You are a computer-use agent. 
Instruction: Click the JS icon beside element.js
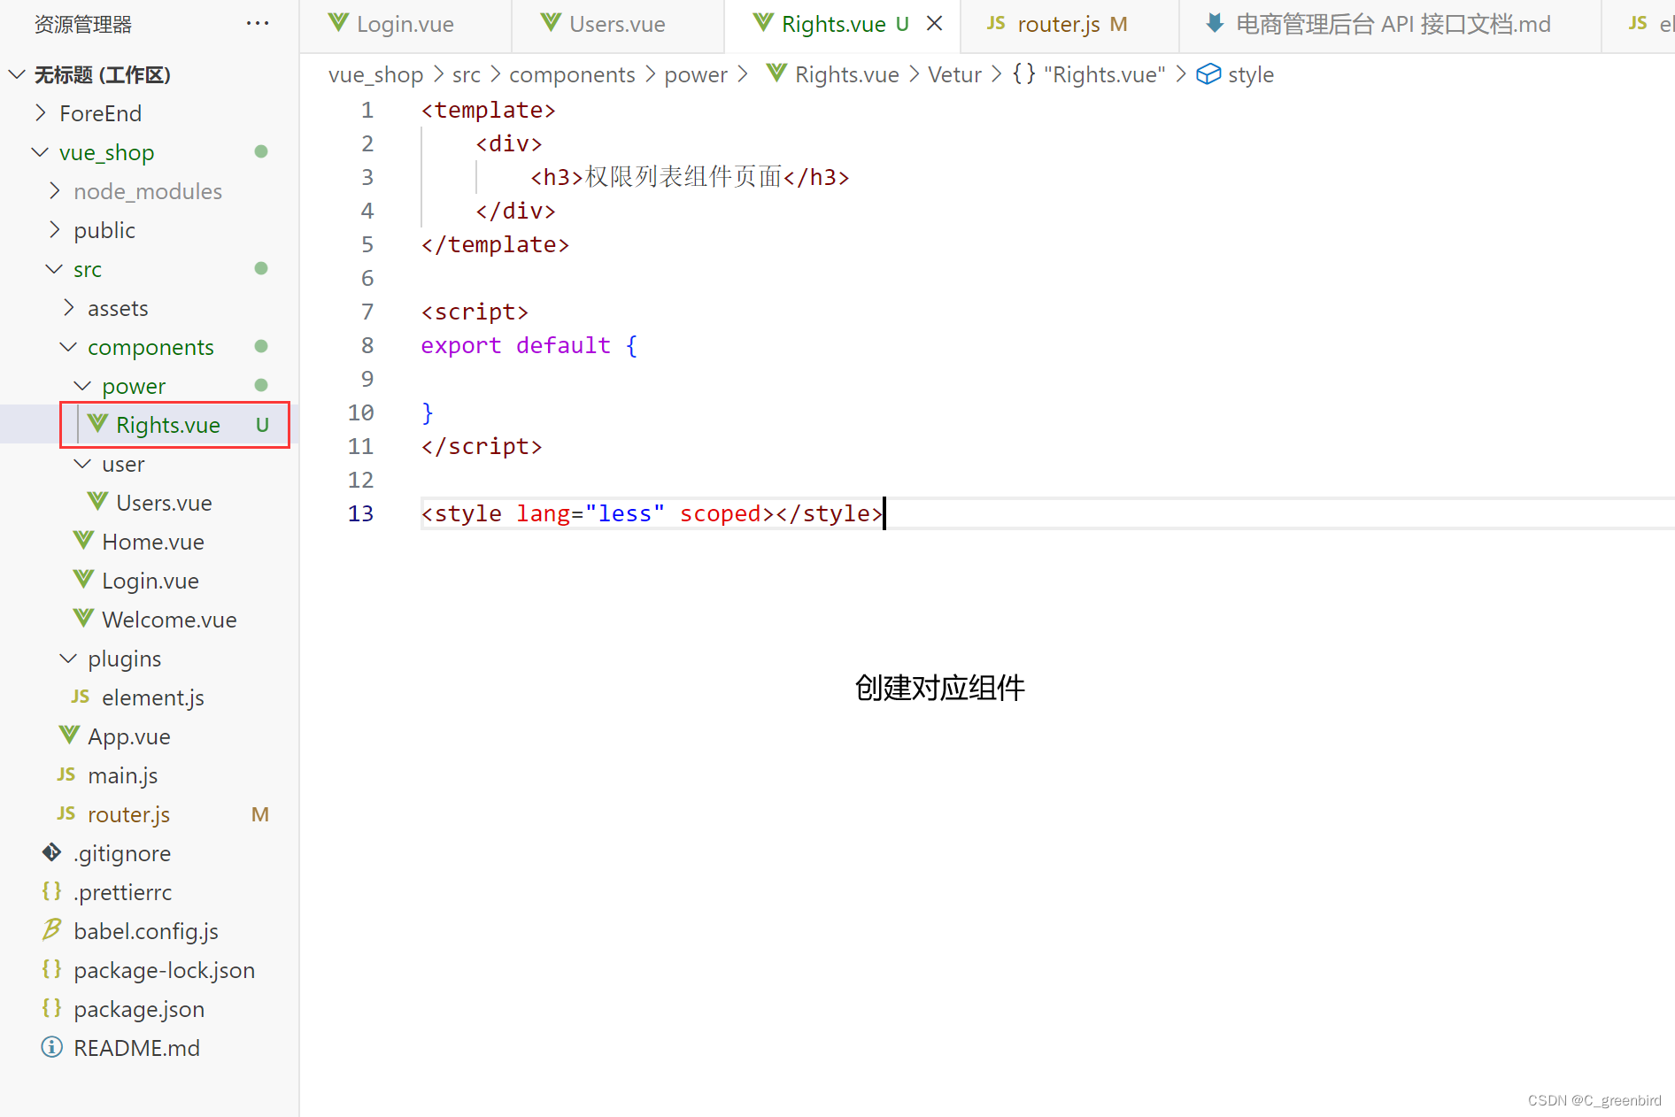[81, 697]
